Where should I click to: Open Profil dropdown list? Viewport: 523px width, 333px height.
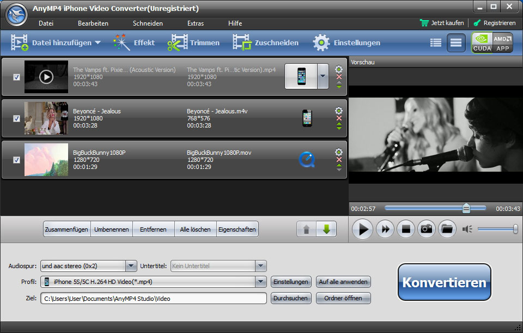(260, 282)
